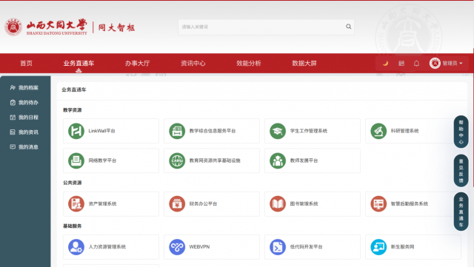Open the LinkWall平台 green icon

(x=76, y=131)
